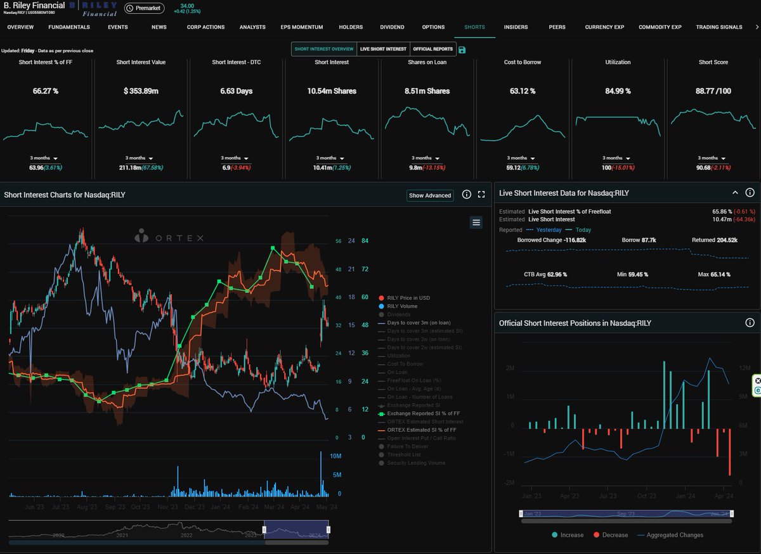The image size is (761, 554).
Task: Open the Trading Signals tab
Action: 719,27
